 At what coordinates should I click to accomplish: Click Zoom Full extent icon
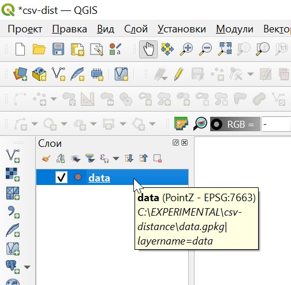(225, 49)
